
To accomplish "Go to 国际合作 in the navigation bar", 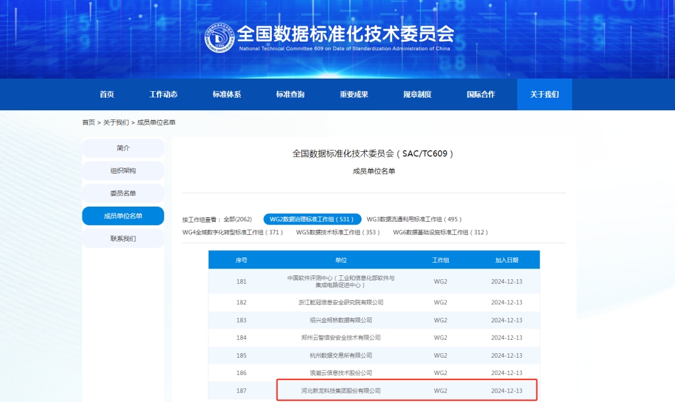I will tap(480, 94).
